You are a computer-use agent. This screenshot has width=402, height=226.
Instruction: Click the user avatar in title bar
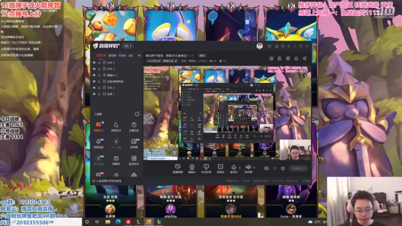pos(259,46)
